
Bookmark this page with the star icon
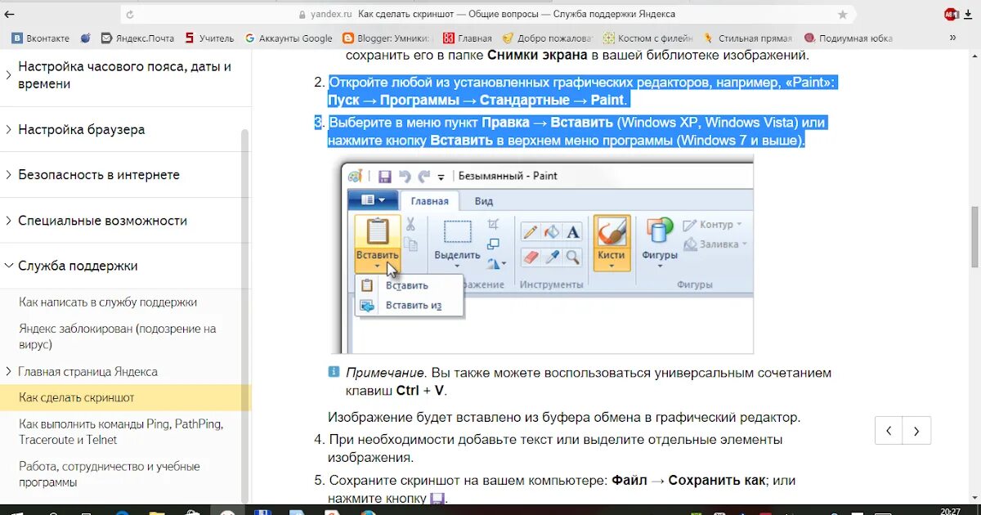pos(843,14)
